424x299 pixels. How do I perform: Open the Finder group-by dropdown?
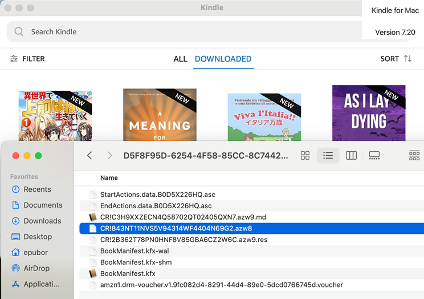tap(414, 155)
